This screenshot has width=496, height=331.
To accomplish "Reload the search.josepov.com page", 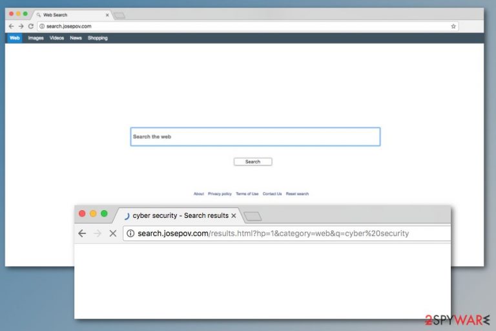I will (x=31, y=27).
